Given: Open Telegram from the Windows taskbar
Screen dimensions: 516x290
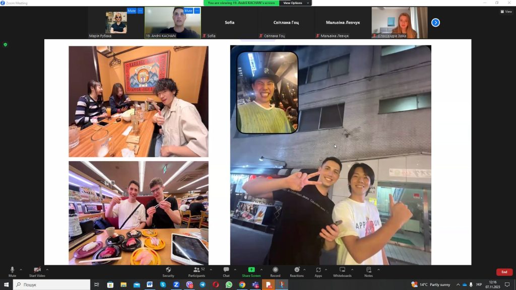Looking at the screenshot, I should point(203,284).
